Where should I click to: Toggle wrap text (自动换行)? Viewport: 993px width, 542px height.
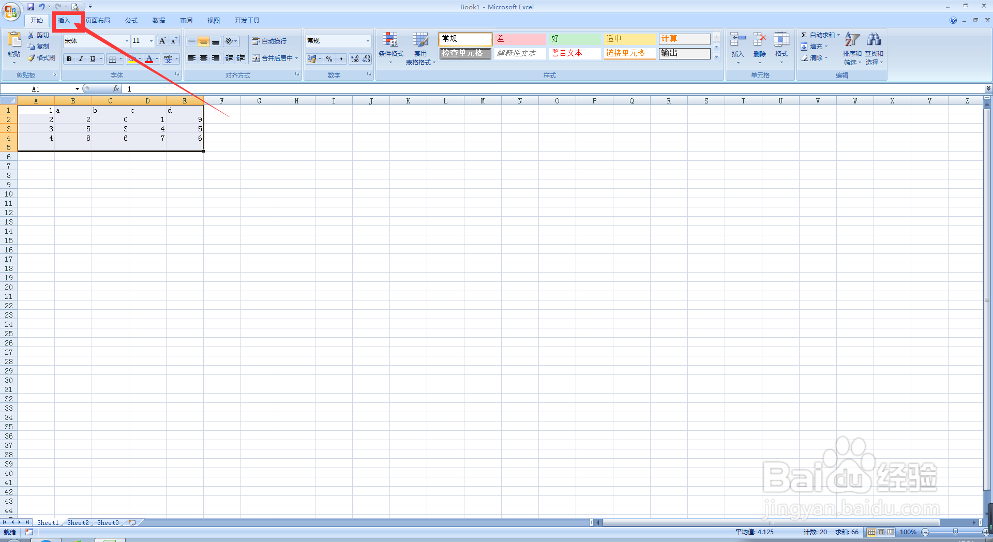pyautogui.click(x=269, y=41)
